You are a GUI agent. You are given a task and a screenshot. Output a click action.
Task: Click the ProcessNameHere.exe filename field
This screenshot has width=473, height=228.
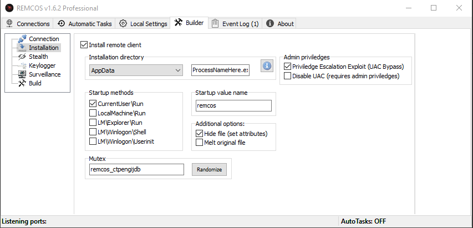pos(220,70)
